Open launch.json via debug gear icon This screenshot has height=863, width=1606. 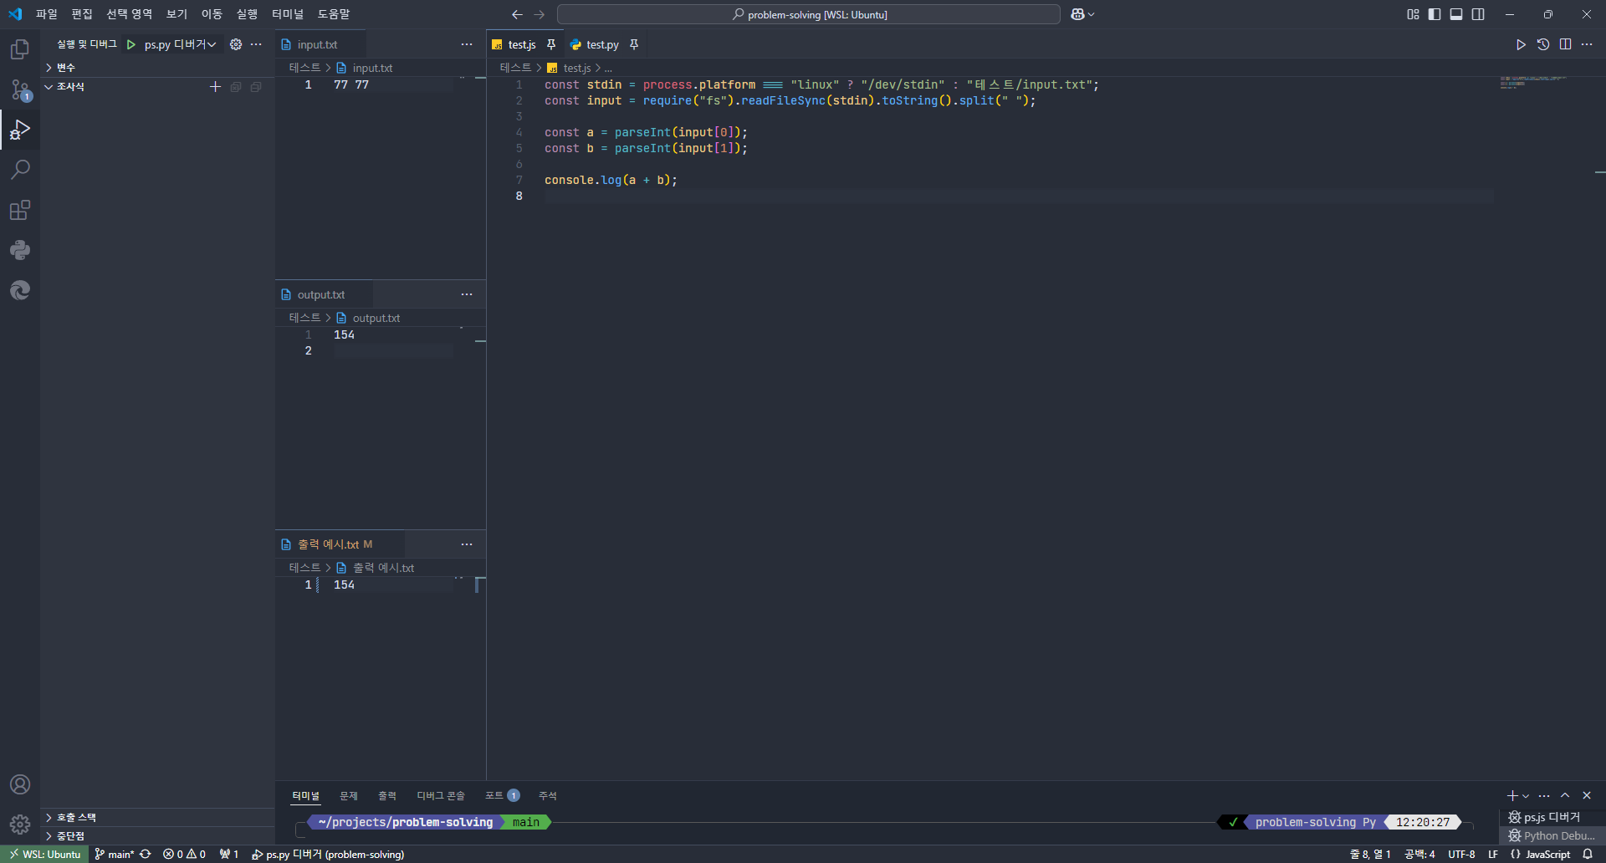tap(236, 44)
